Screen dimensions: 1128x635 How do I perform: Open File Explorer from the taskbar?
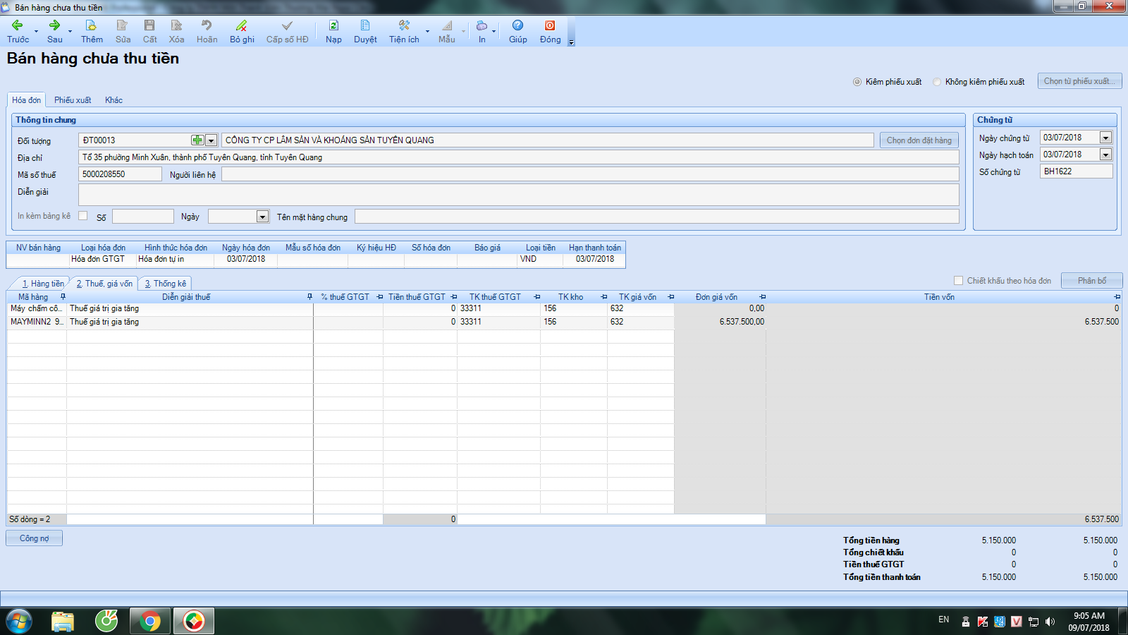63,622
